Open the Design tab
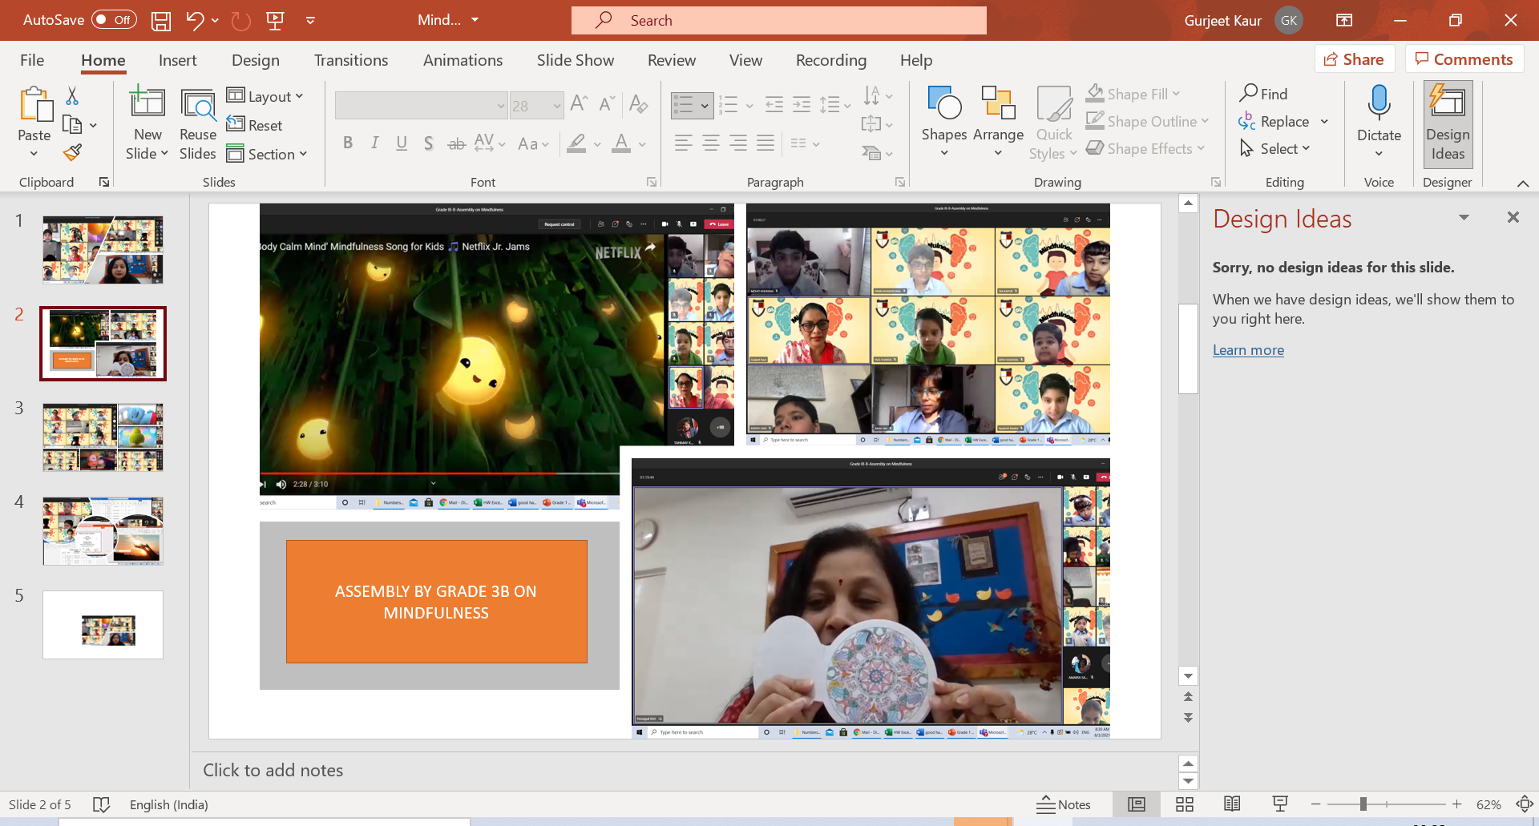The width and height of the screenshot is (1539, 826). (x=256, y=60)
